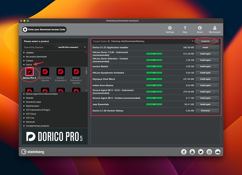The height and width of the screenshot is (175, 242).
Task: Open the Twitter link icon
Action: (201, 152)
